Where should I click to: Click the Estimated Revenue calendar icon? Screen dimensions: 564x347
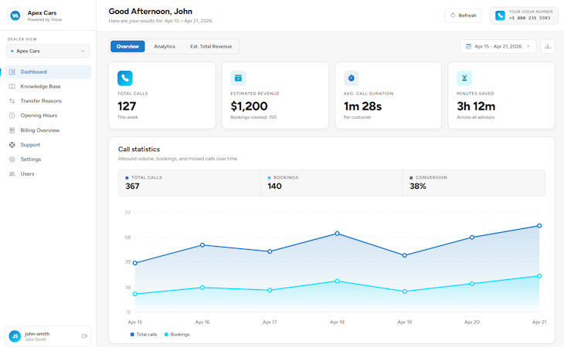[x=238, y=78]
